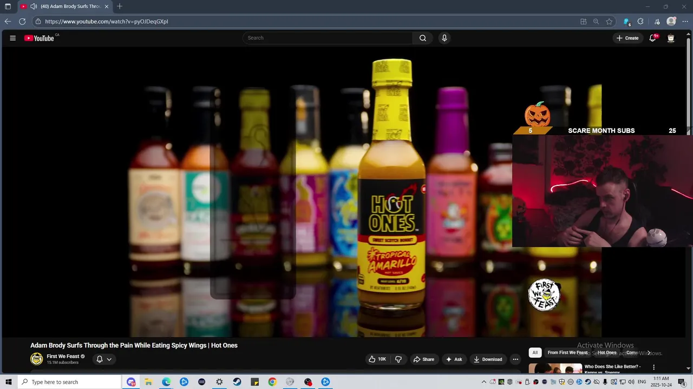Click the Type here to search box
Viewport: 693px width, 389px height.
point(69,382)
